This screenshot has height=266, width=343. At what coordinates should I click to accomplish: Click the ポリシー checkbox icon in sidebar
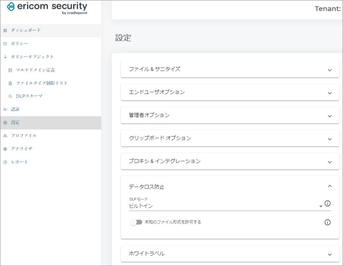(5, 44)
